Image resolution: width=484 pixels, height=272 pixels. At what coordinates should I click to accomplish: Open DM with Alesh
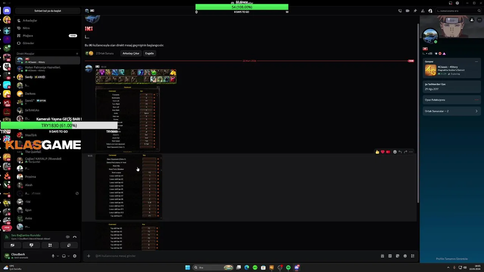48,185
